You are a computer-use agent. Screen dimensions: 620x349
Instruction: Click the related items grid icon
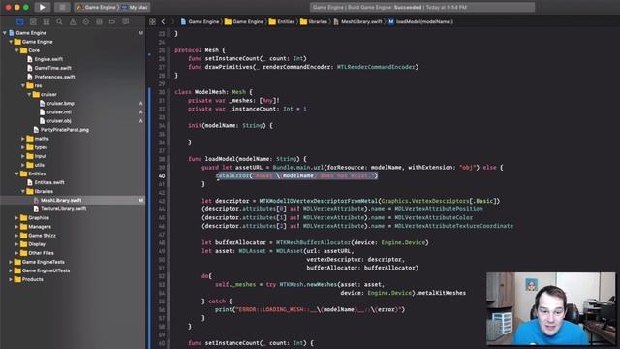coord(152,21)
